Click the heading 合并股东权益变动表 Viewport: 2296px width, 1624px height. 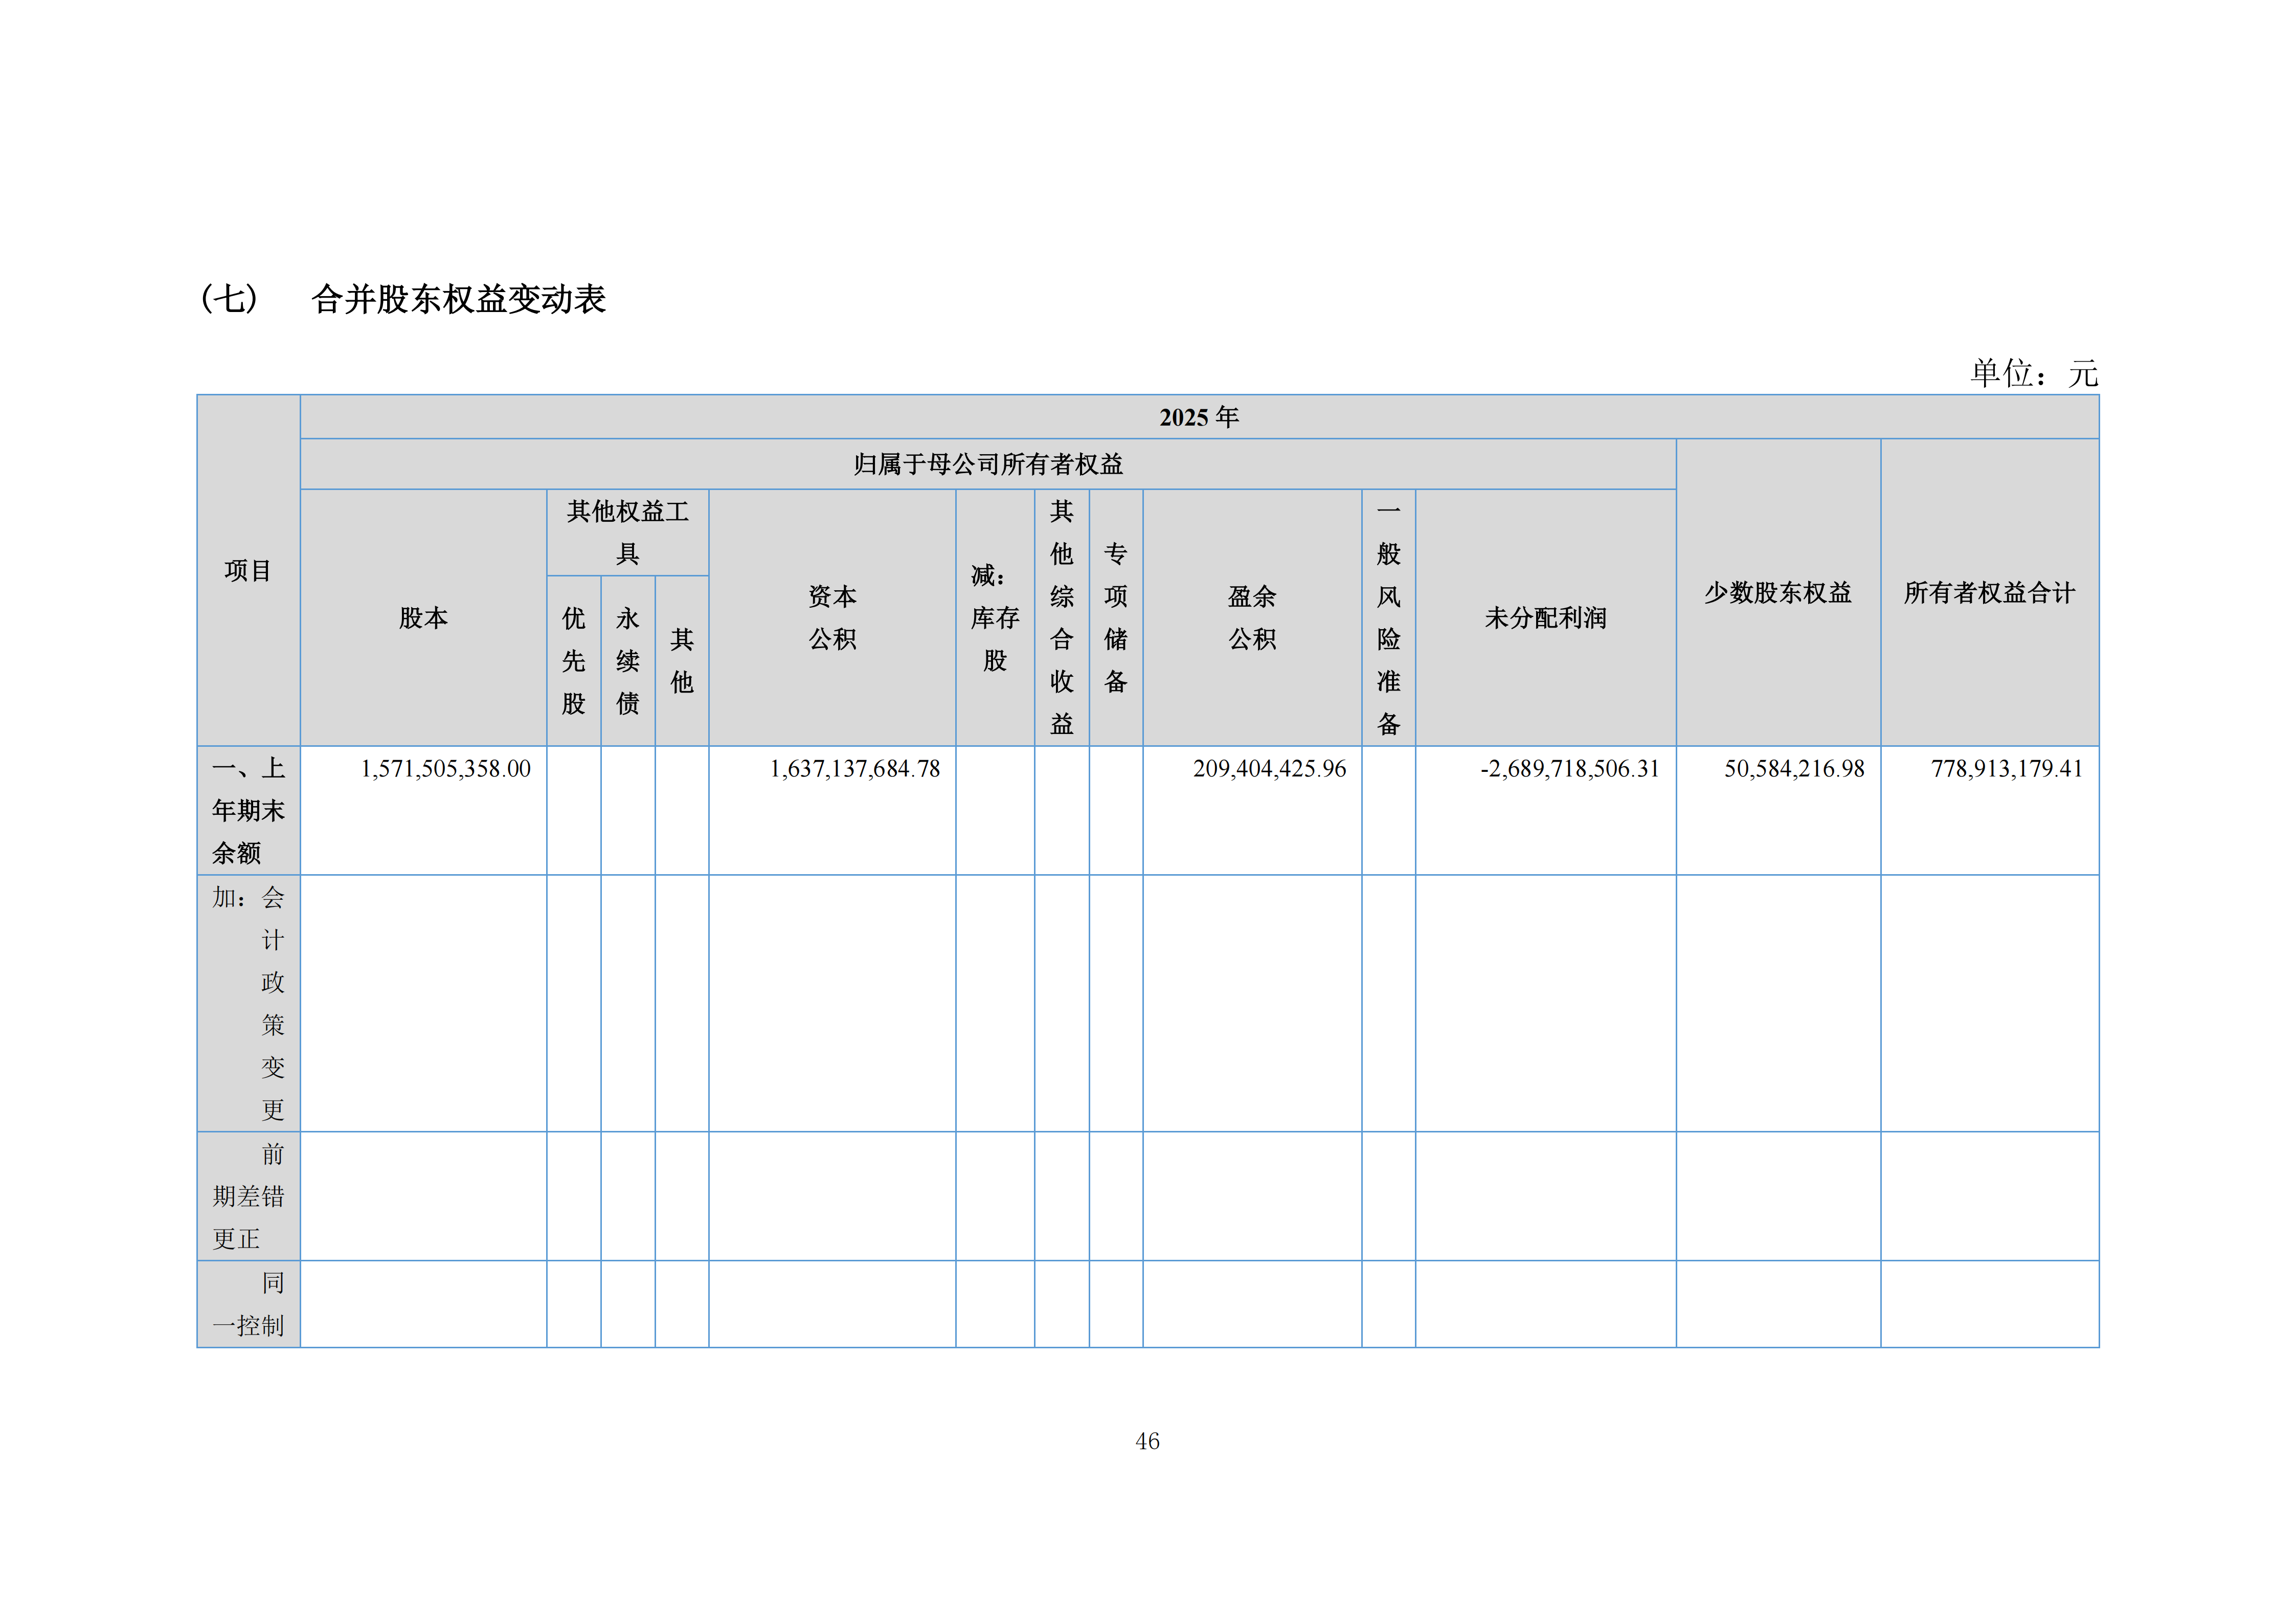click(x=458, y=299)
